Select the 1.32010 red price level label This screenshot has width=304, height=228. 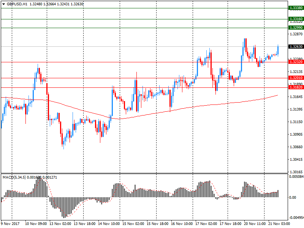(x=296, y=78)
